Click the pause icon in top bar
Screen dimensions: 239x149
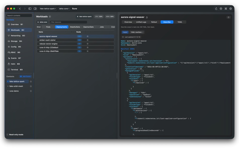221,9
